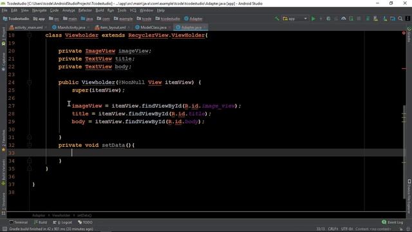Screen dimensions: 412x232
Task: Open the AVD Manager icon
Action: pos(375,19)
